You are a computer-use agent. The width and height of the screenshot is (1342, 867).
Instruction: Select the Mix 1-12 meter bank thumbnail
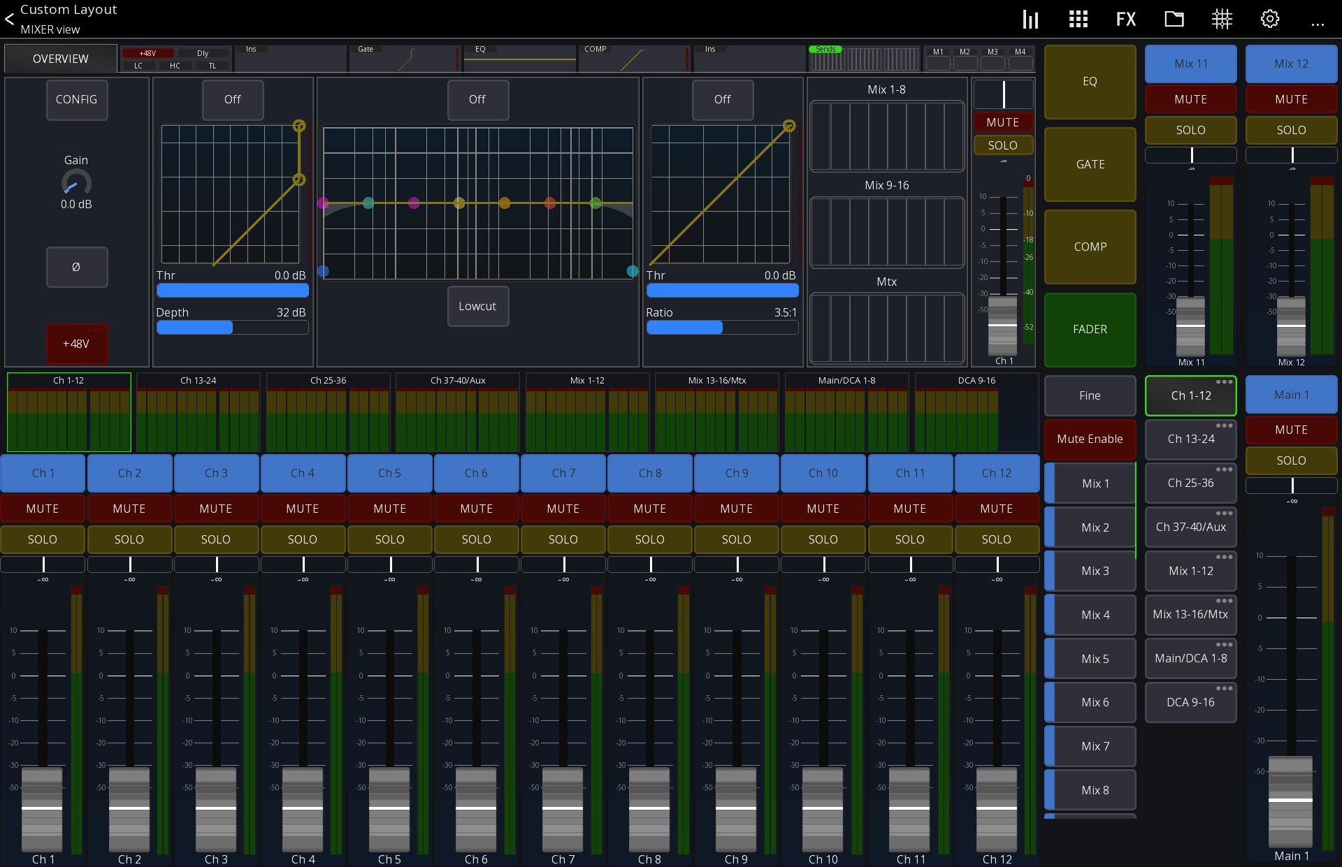point(587,413)
